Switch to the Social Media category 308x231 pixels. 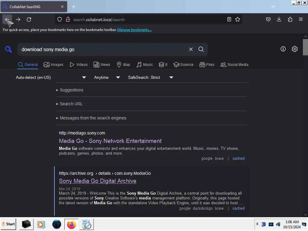point(234,65)
